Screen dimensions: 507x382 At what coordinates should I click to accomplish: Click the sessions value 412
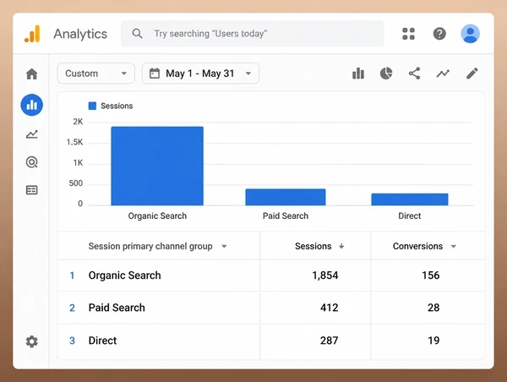pos(330,308)
